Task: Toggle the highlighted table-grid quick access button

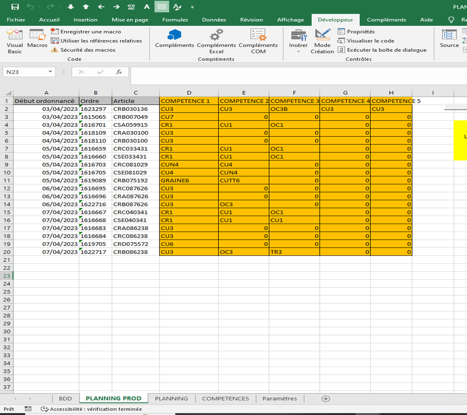Action: click(x=162, y=7)
